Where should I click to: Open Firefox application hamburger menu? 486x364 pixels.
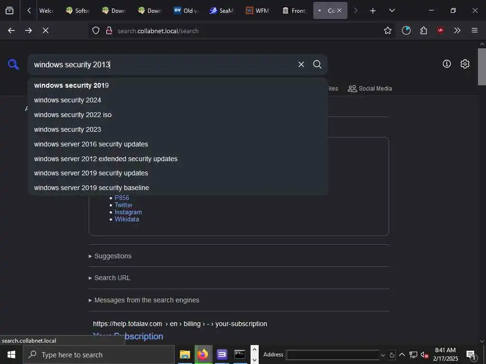pos(475,30)
